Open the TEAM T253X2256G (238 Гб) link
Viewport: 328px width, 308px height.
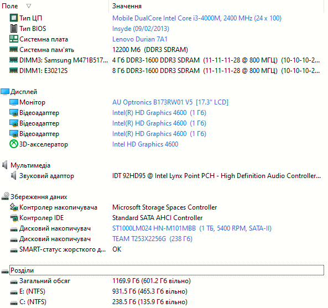click(x=152, y=239)
